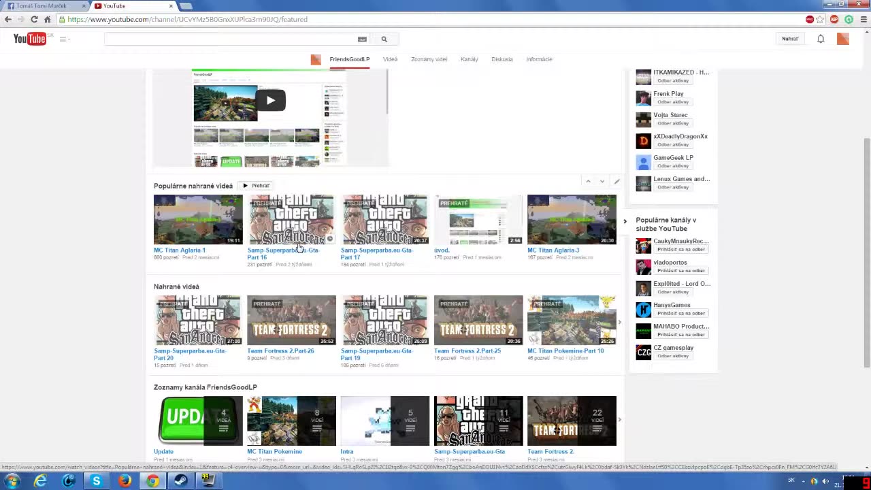Click the browser reload button
The height and width of the screenshot is (490, 871).
[34, 19]
